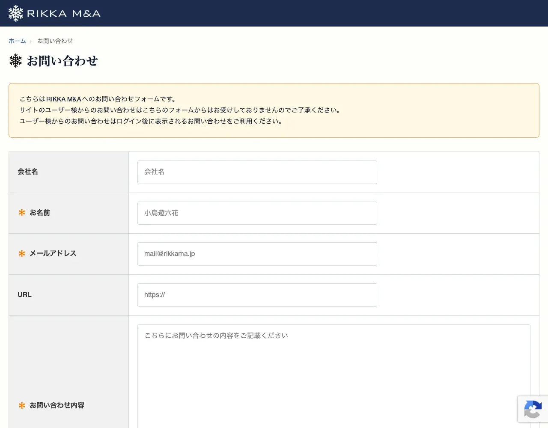The height and width of the screenshot is (428, 548).
Task: Focus the URL input field
Action: (257, 295)
